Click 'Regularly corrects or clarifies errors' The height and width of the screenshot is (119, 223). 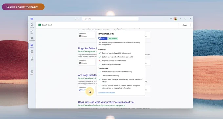[114, 61]
